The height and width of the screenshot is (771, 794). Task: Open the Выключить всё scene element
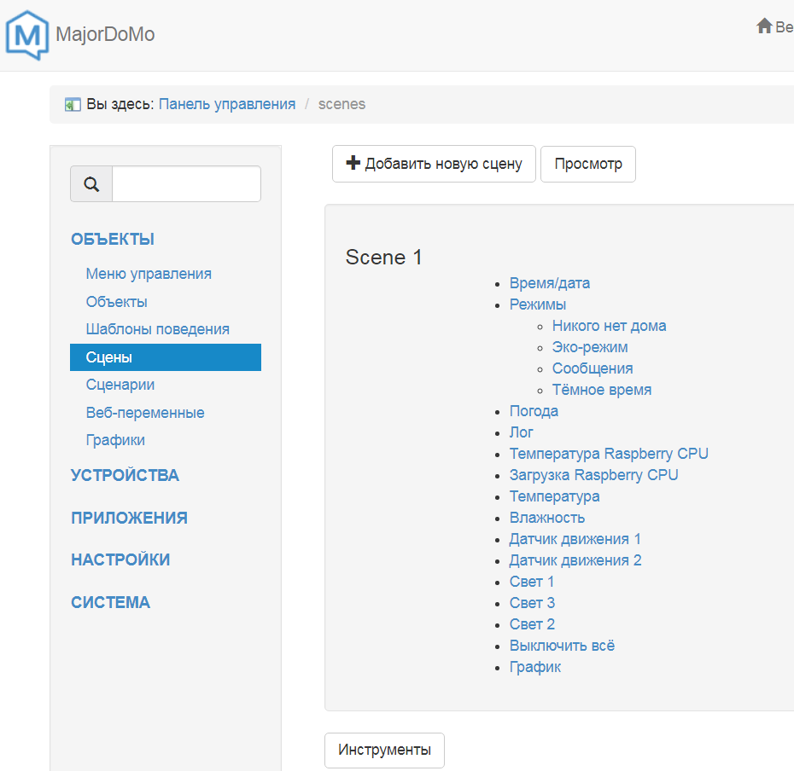(562, 646)
